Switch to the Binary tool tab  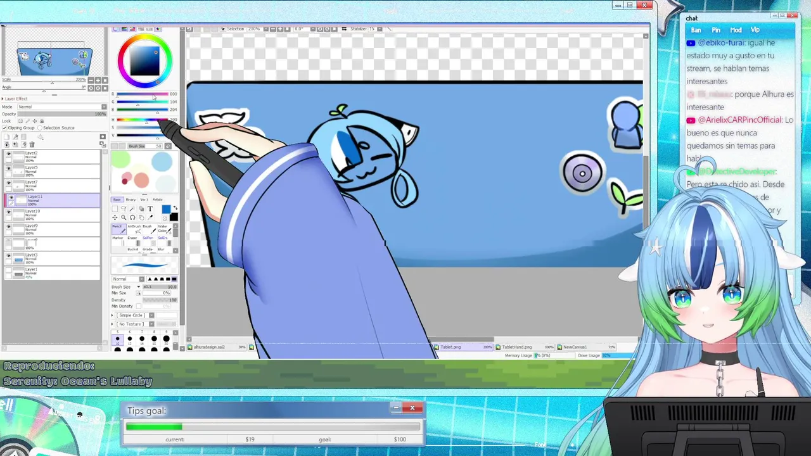pyautogui.click(x=131, y=199)
